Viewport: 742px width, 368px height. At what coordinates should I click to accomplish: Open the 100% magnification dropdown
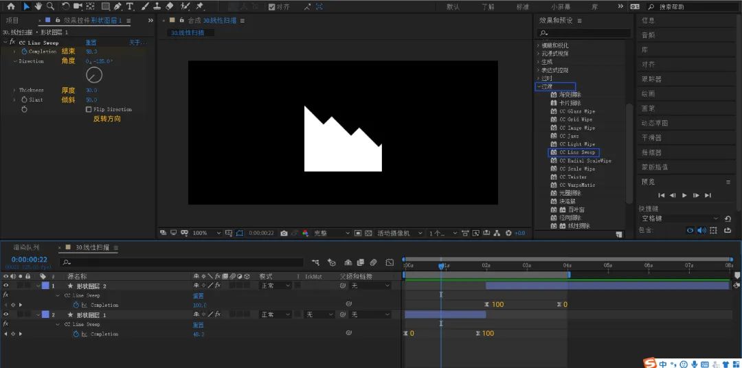click(x=207, y=233)
